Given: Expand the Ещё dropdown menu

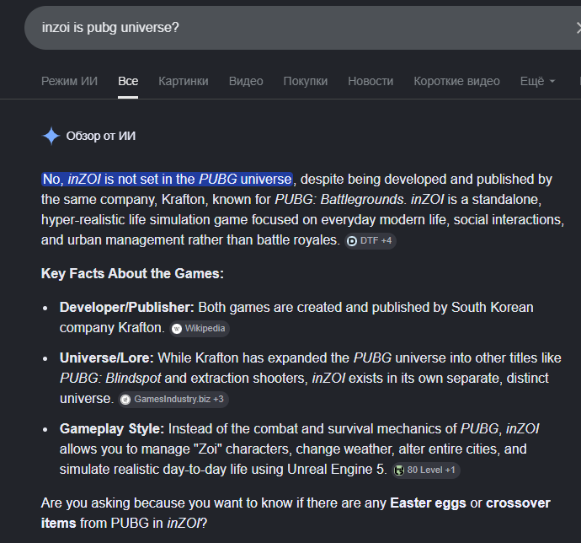Looking at the screenshot, I should [x=537, y=81].
